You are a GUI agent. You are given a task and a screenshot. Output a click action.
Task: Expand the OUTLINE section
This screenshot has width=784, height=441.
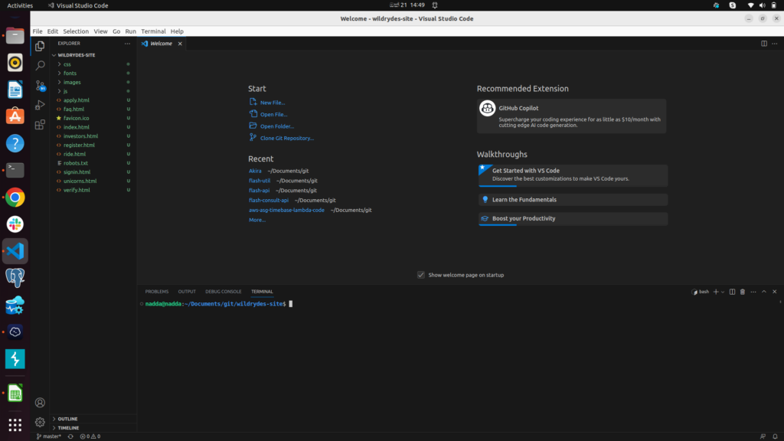pyautogui.click(x=68, y=419)
